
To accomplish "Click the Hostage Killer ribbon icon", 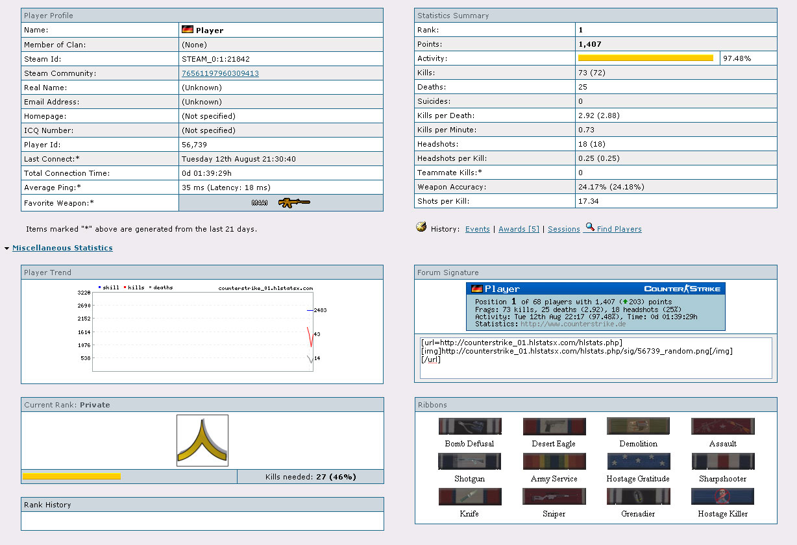I will pyautogui.click(x=722, y=496).
